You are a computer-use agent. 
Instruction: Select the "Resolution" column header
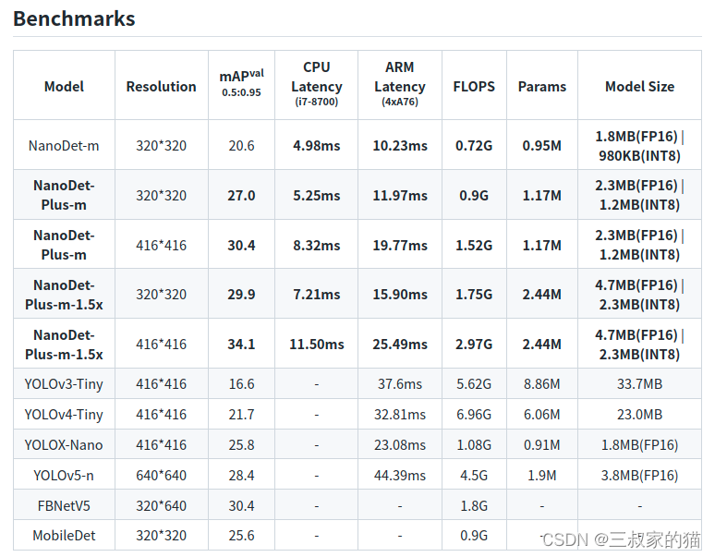tap(161, 87)
